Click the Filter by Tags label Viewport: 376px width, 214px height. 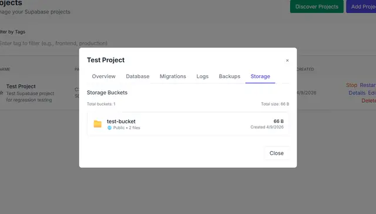coord(12,32)
